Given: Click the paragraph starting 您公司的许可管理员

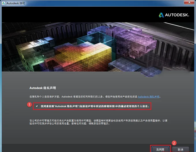Looking at the screenshot, I should [98, 122].
